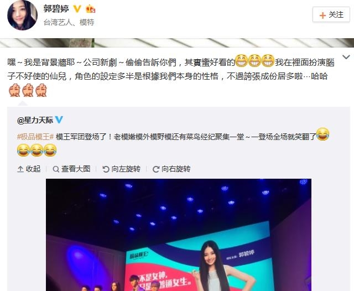Viewport: 354px width, 291px height.
Task: Open the @星力天际 reposted account link
Action: coord(35,120)
